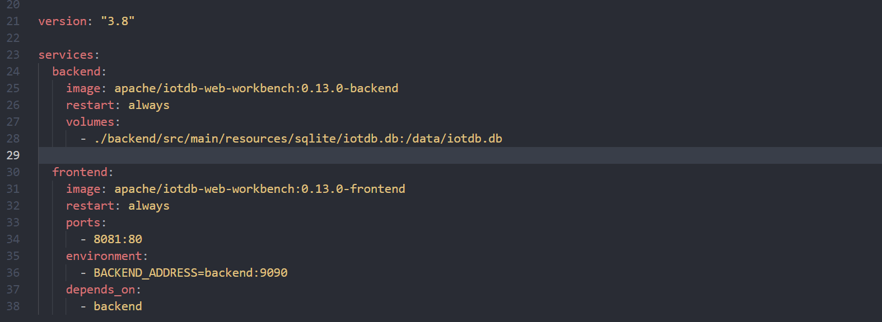Click the backend image name apache/iotdb-web-workbench:0.13.0-backend
This screenshot has width=882, height=322.
tap(256, 88)
